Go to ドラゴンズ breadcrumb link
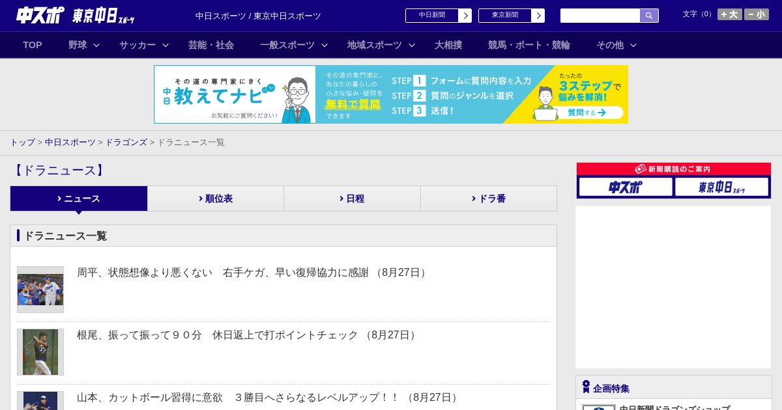 point(126,143)
